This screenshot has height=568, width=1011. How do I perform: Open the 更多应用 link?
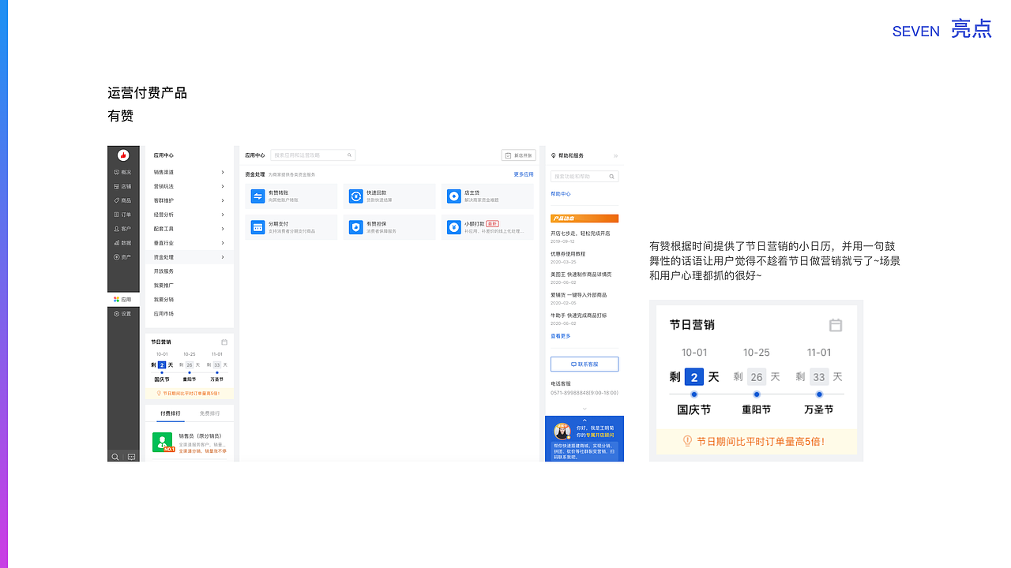(x=524, y=174)
